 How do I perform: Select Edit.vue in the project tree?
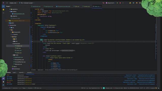[x=18, y=48]
